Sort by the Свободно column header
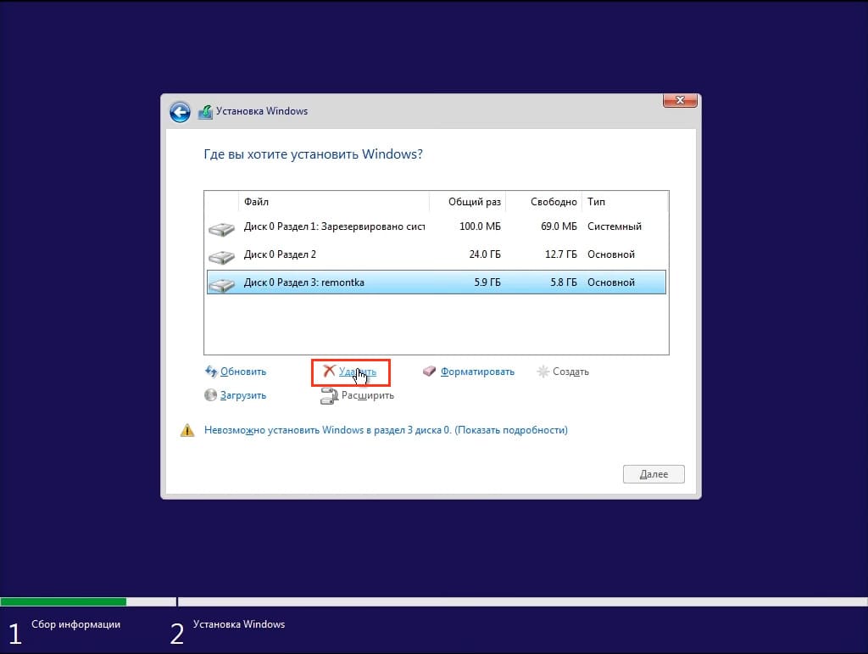Screen dimensions: 868x654 [543, 202]
